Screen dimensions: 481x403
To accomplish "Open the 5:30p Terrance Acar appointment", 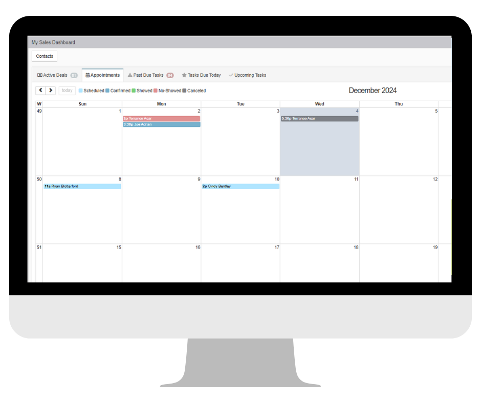I will pyautogui.click(x=320, y=118).
